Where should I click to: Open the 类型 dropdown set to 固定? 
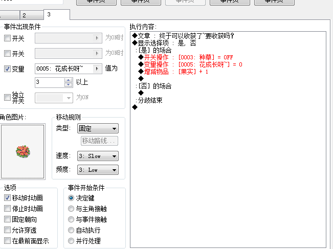(98, 128)
